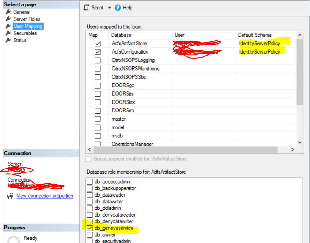Screen dimensions: 310x243
Task: Enable the db_datareader role
Action: click(90, 195)
